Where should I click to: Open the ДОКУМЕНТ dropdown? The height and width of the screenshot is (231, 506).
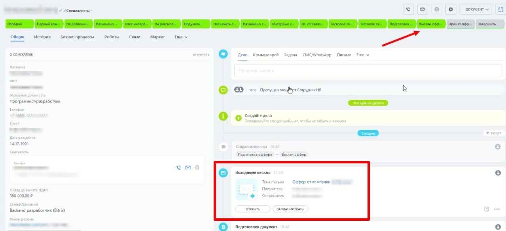(476, 9)
